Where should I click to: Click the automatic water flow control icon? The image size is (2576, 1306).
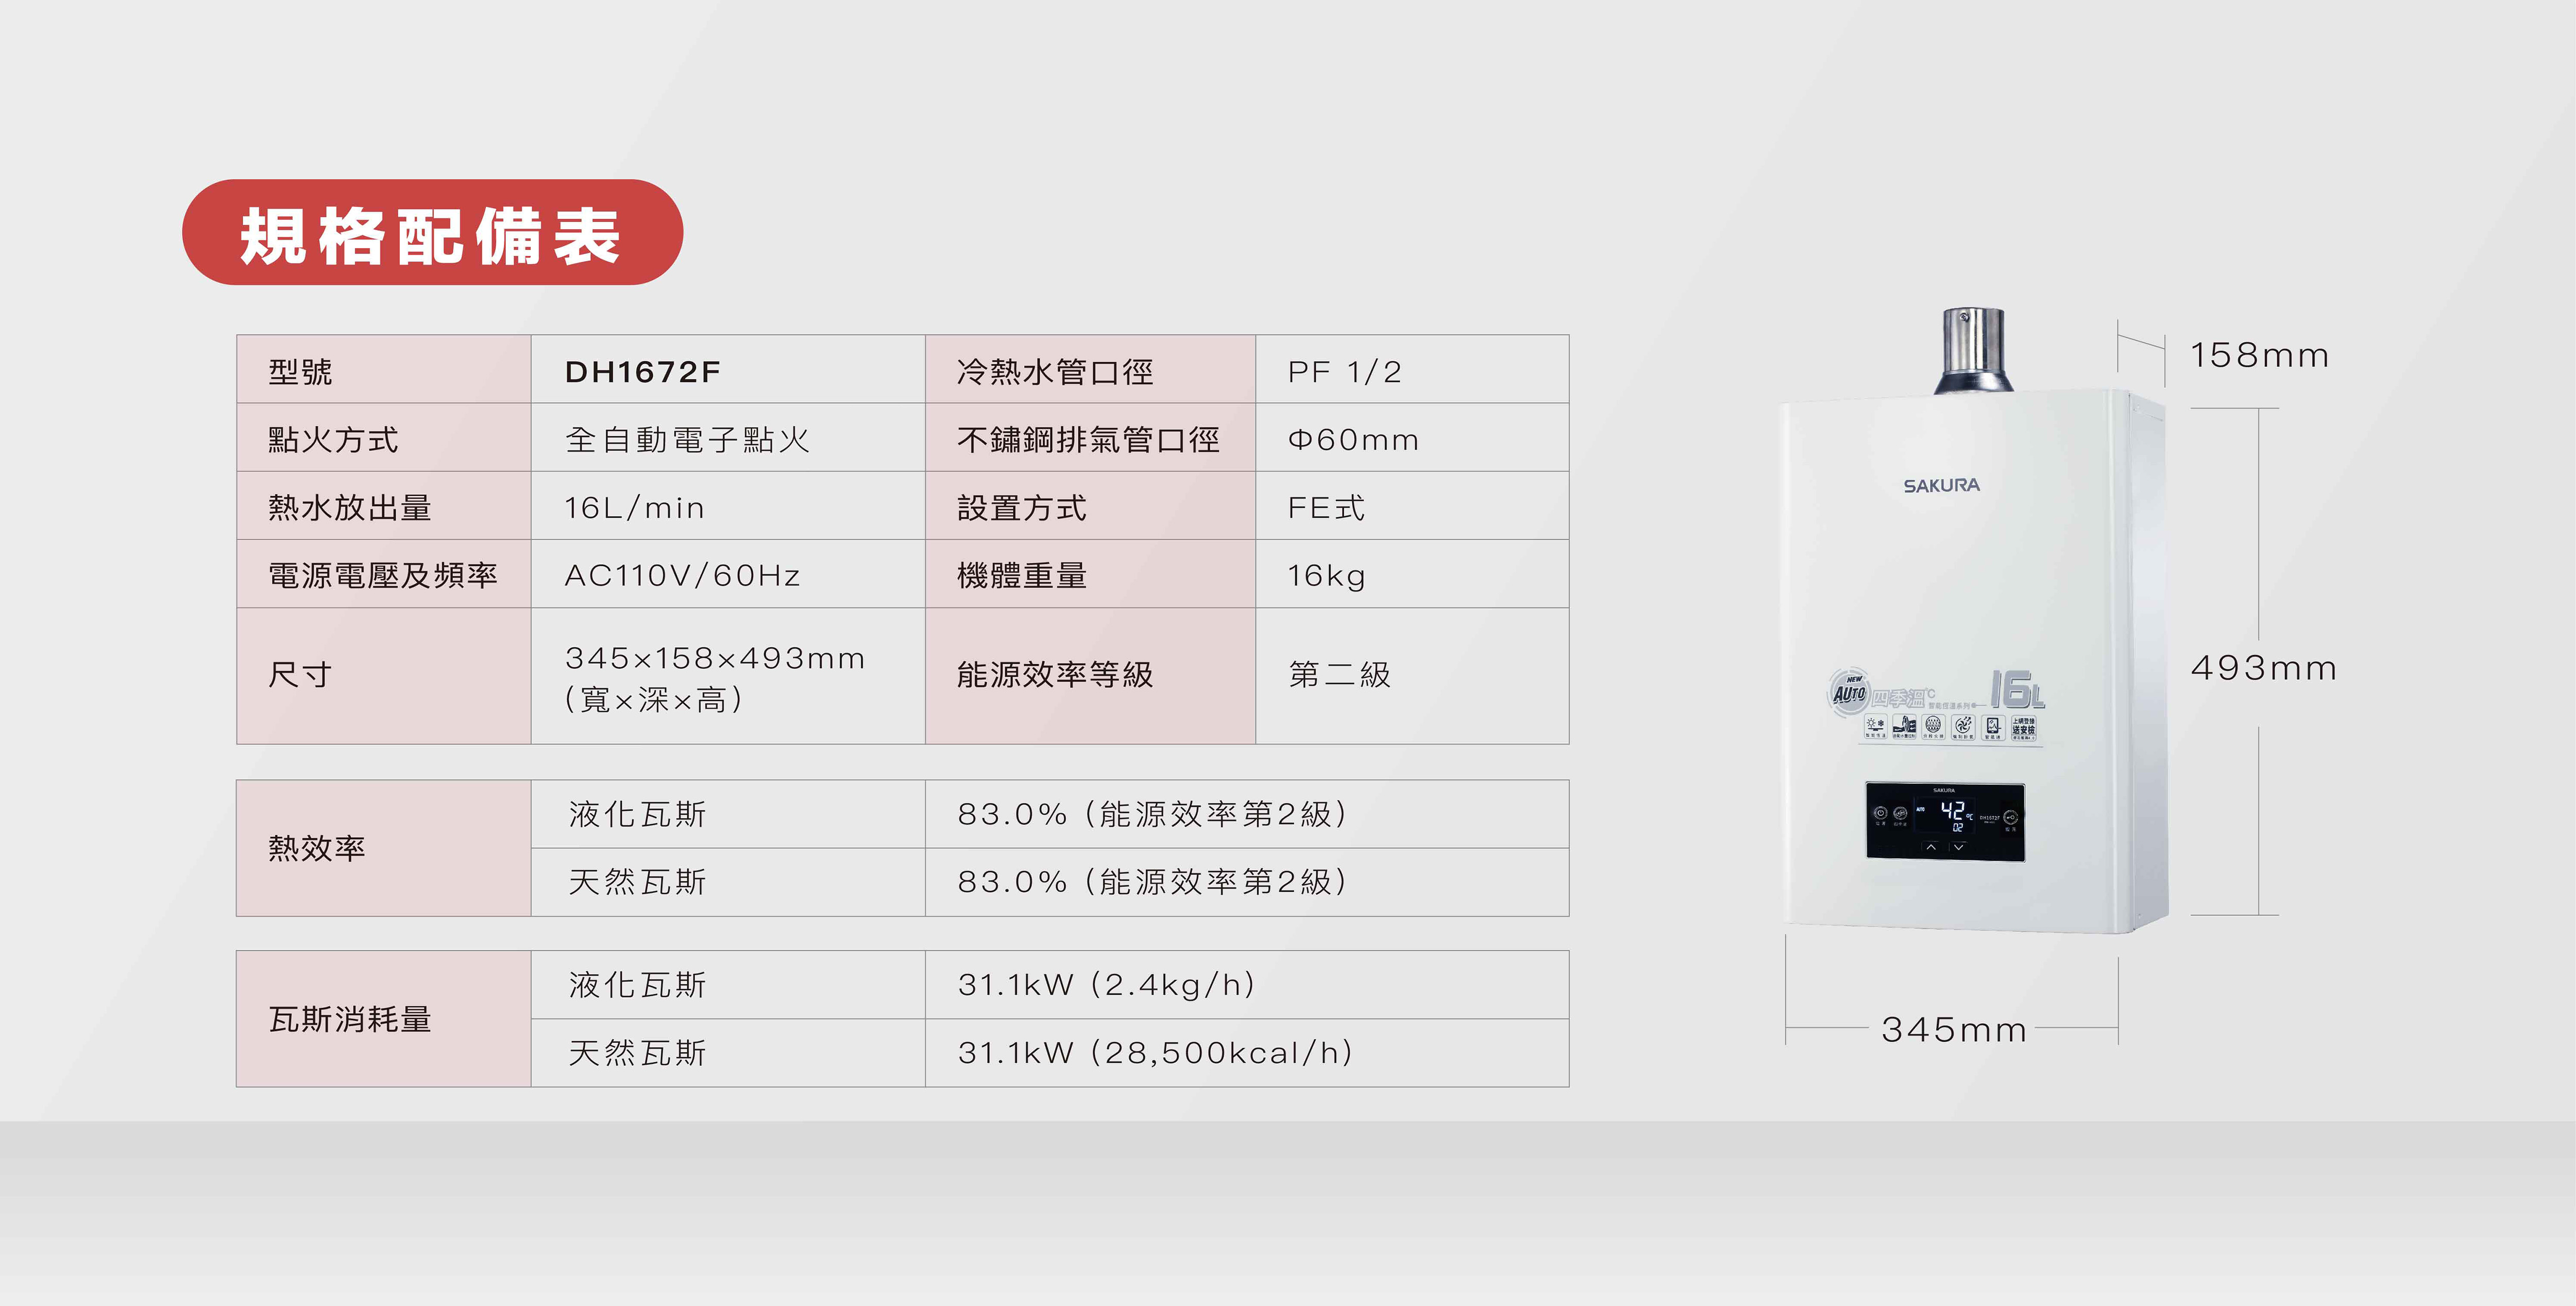click(1904, 726)
